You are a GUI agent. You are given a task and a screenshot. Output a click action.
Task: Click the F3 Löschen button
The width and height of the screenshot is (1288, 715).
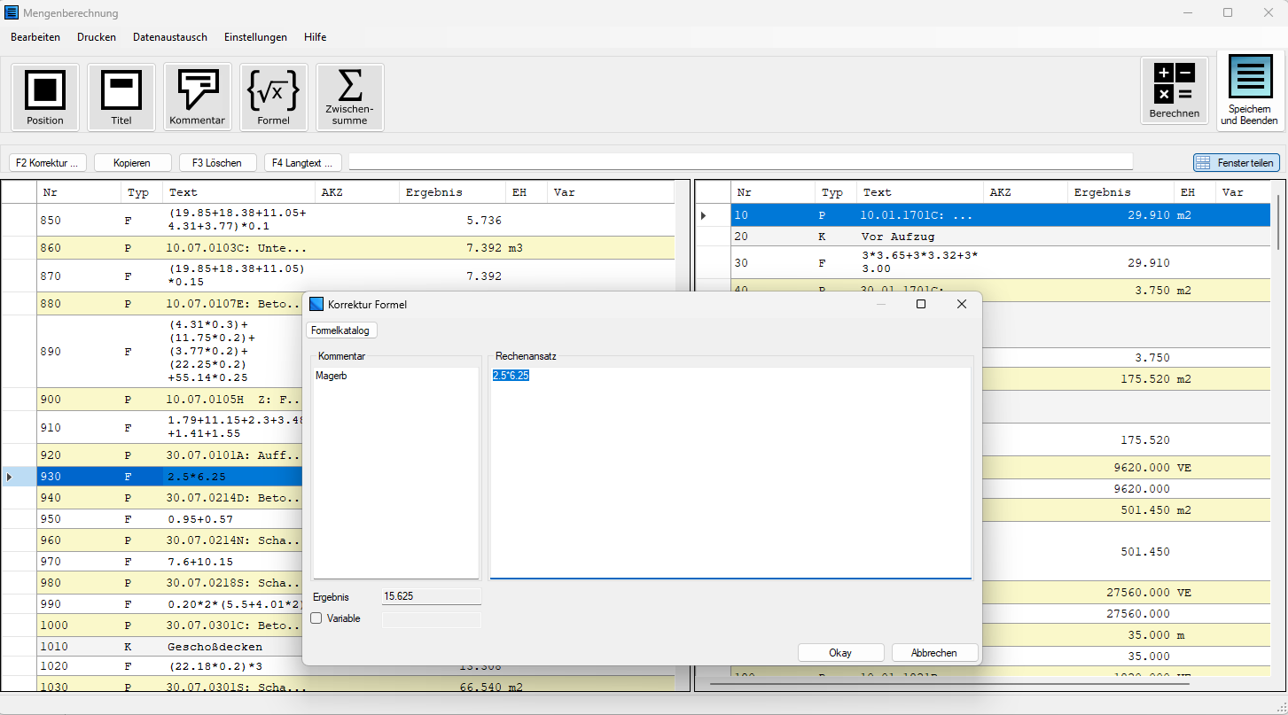pos(218,163)
